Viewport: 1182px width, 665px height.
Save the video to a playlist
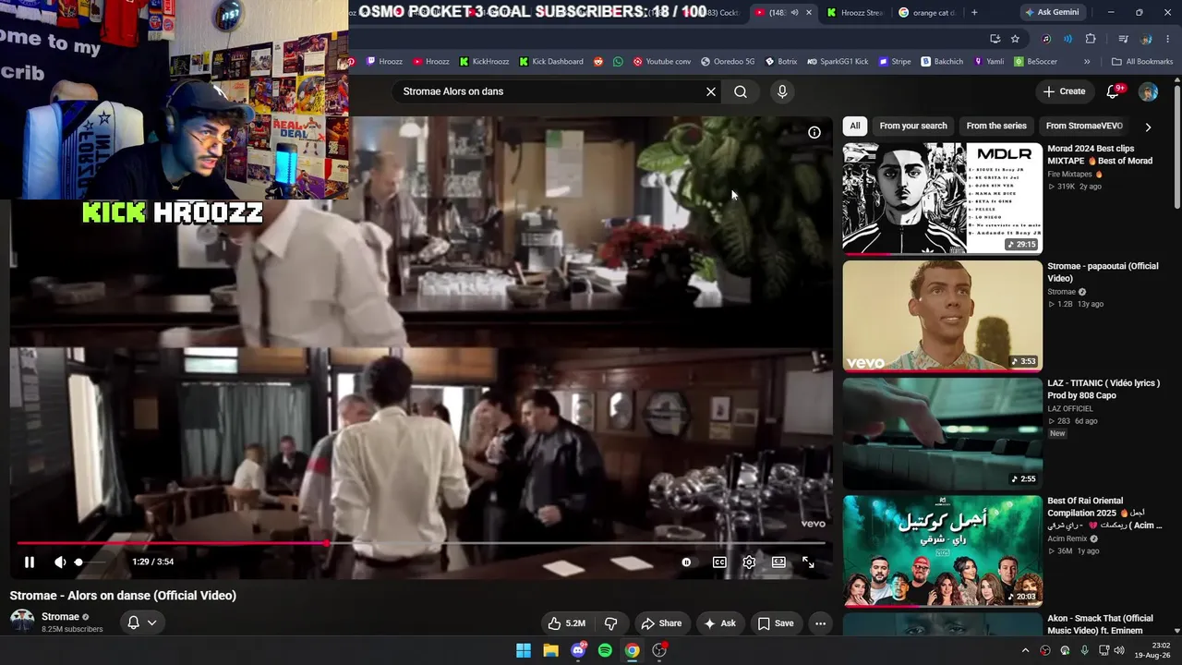[776, 623]
